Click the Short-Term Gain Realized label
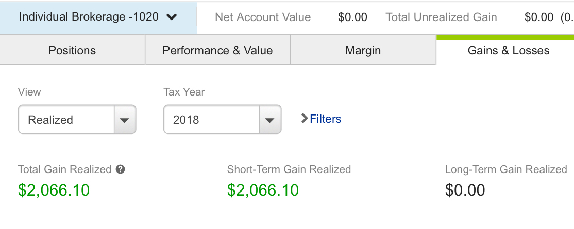 coord(289,169)
